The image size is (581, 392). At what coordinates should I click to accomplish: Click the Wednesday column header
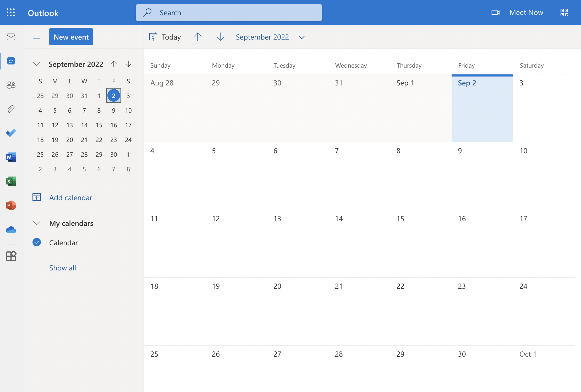tap(351, 65)
